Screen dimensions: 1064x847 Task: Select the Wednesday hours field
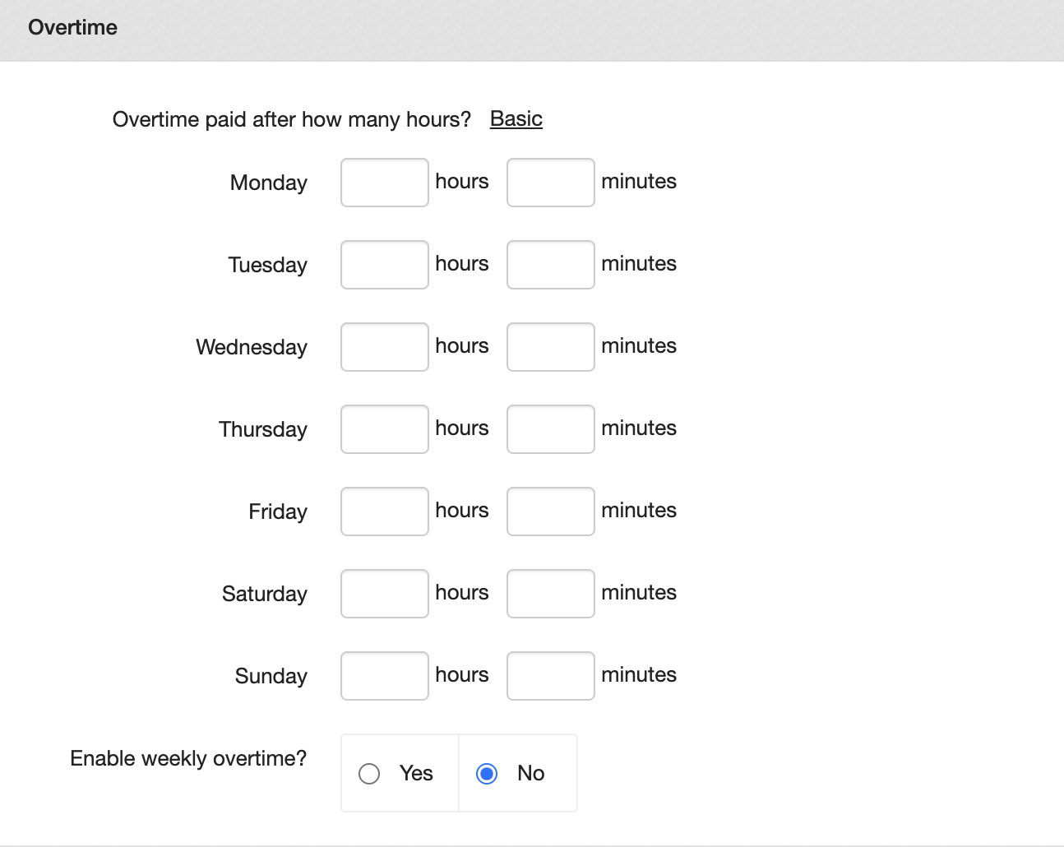click(x=384, y=347)
